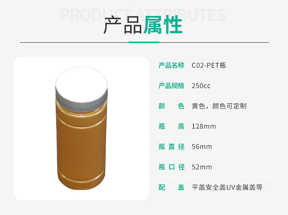Select the 配盖 attribute label

[x=171, y=187]
